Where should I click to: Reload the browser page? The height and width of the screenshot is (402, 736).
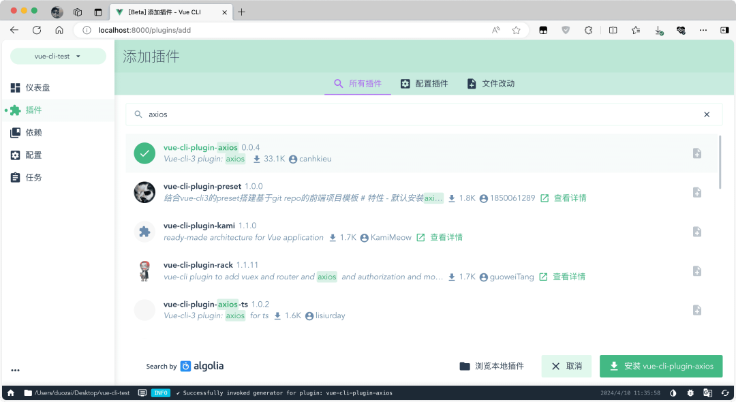37,30
